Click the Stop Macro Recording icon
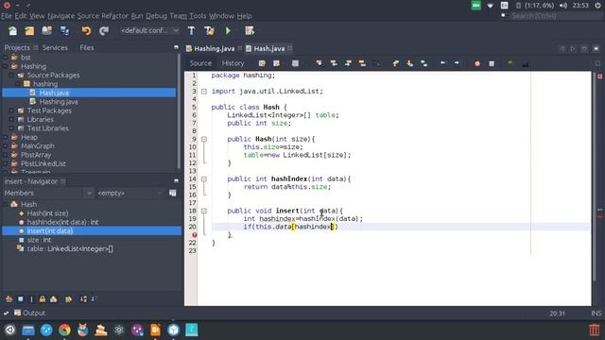Screen dimensions: 605x340 click(492, 63)
